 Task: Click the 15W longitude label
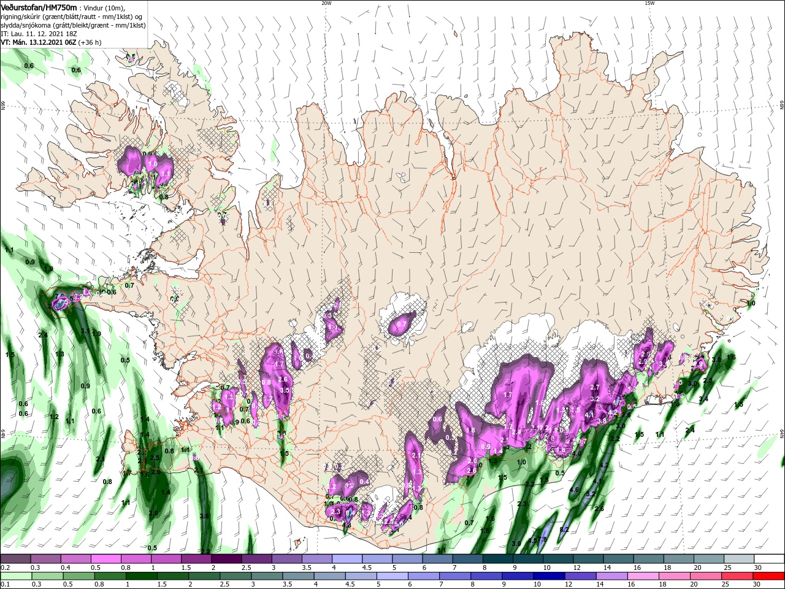649,3
